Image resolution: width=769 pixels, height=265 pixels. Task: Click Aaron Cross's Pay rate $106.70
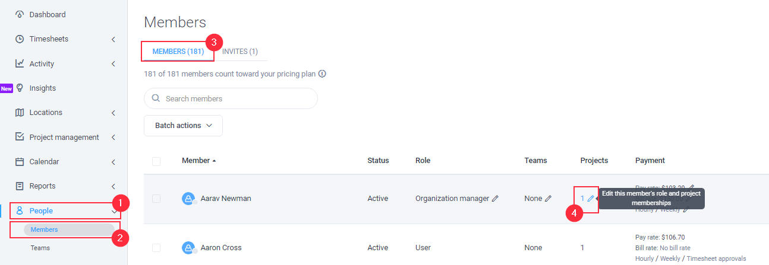[x=660, y=237]
